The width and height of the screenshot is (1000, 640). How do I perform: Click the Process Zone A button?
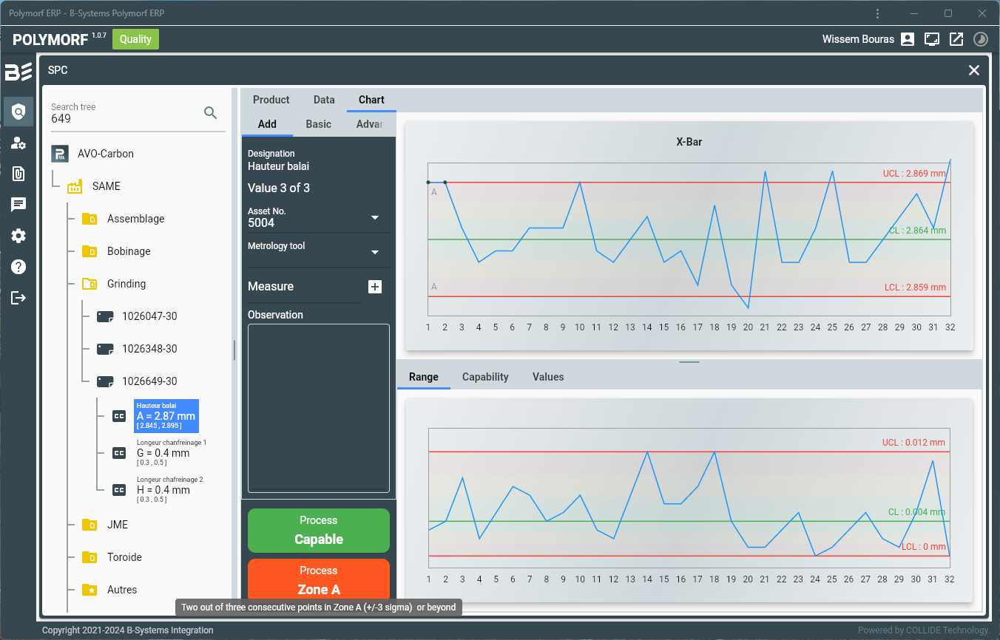[x=318, y=581]
